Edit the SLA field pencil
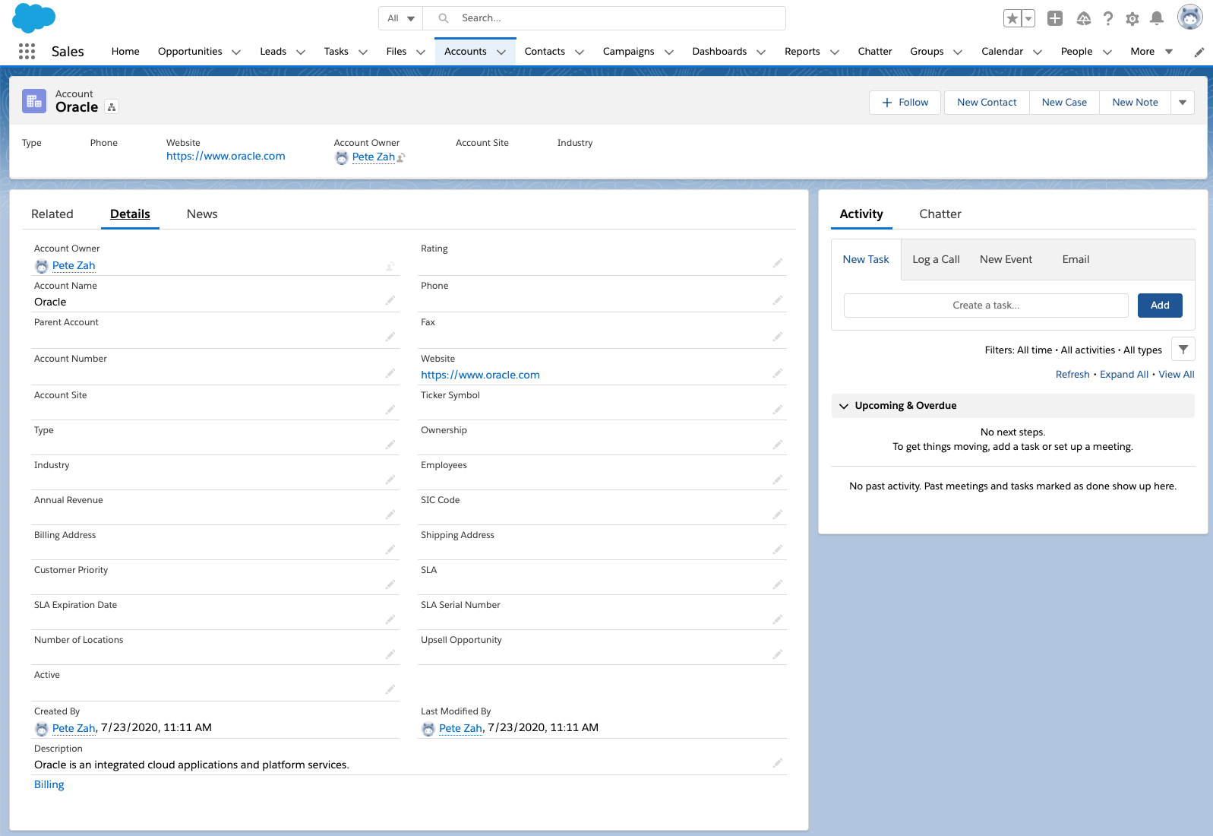The image size is (1213, 836). (777, 584)
